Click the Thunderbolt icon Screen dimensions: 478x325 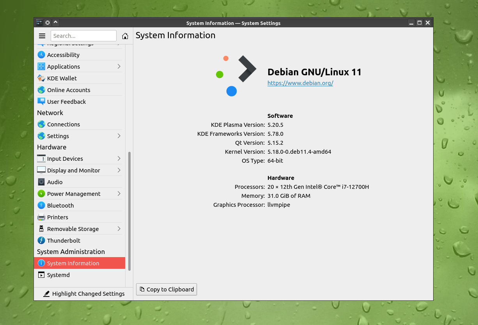click(x=41, y=240)
